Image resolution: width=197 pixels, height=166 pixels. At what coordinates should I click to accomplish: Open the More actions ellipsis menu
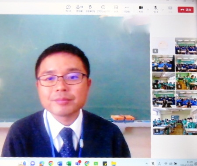pyautogui.click(x=127, y=9)
